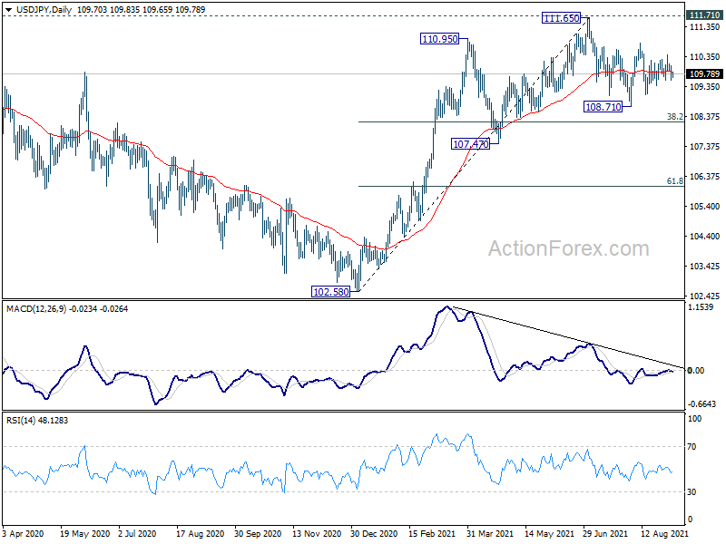Click the ActionForex.com watermark
Viewport: 726px width, 544px height.
coord(569,248)
